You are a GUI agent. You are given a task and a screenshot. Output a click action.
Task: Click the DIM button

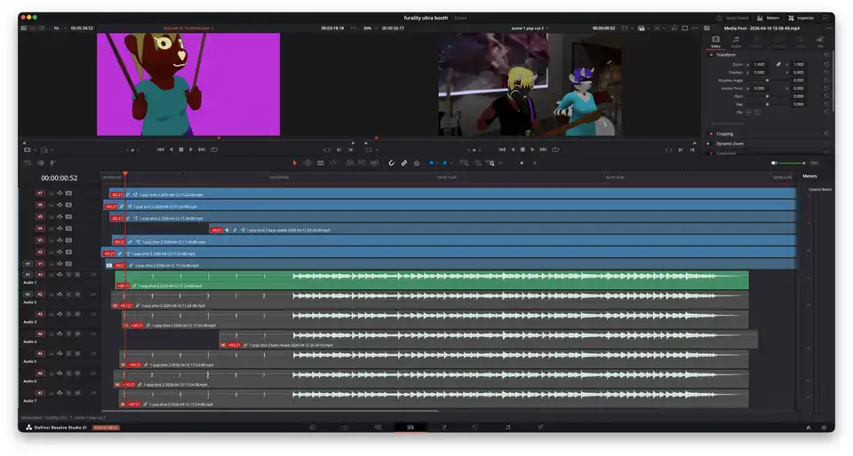(x=814, y=163)
